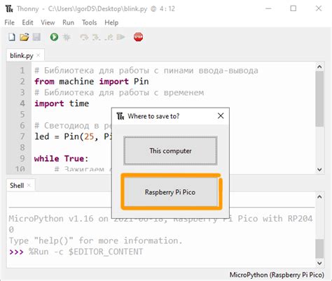This screenshot has height=281, width=332.
Task: Click the editor scrollbar up arrow
Action: coord(319,67)
